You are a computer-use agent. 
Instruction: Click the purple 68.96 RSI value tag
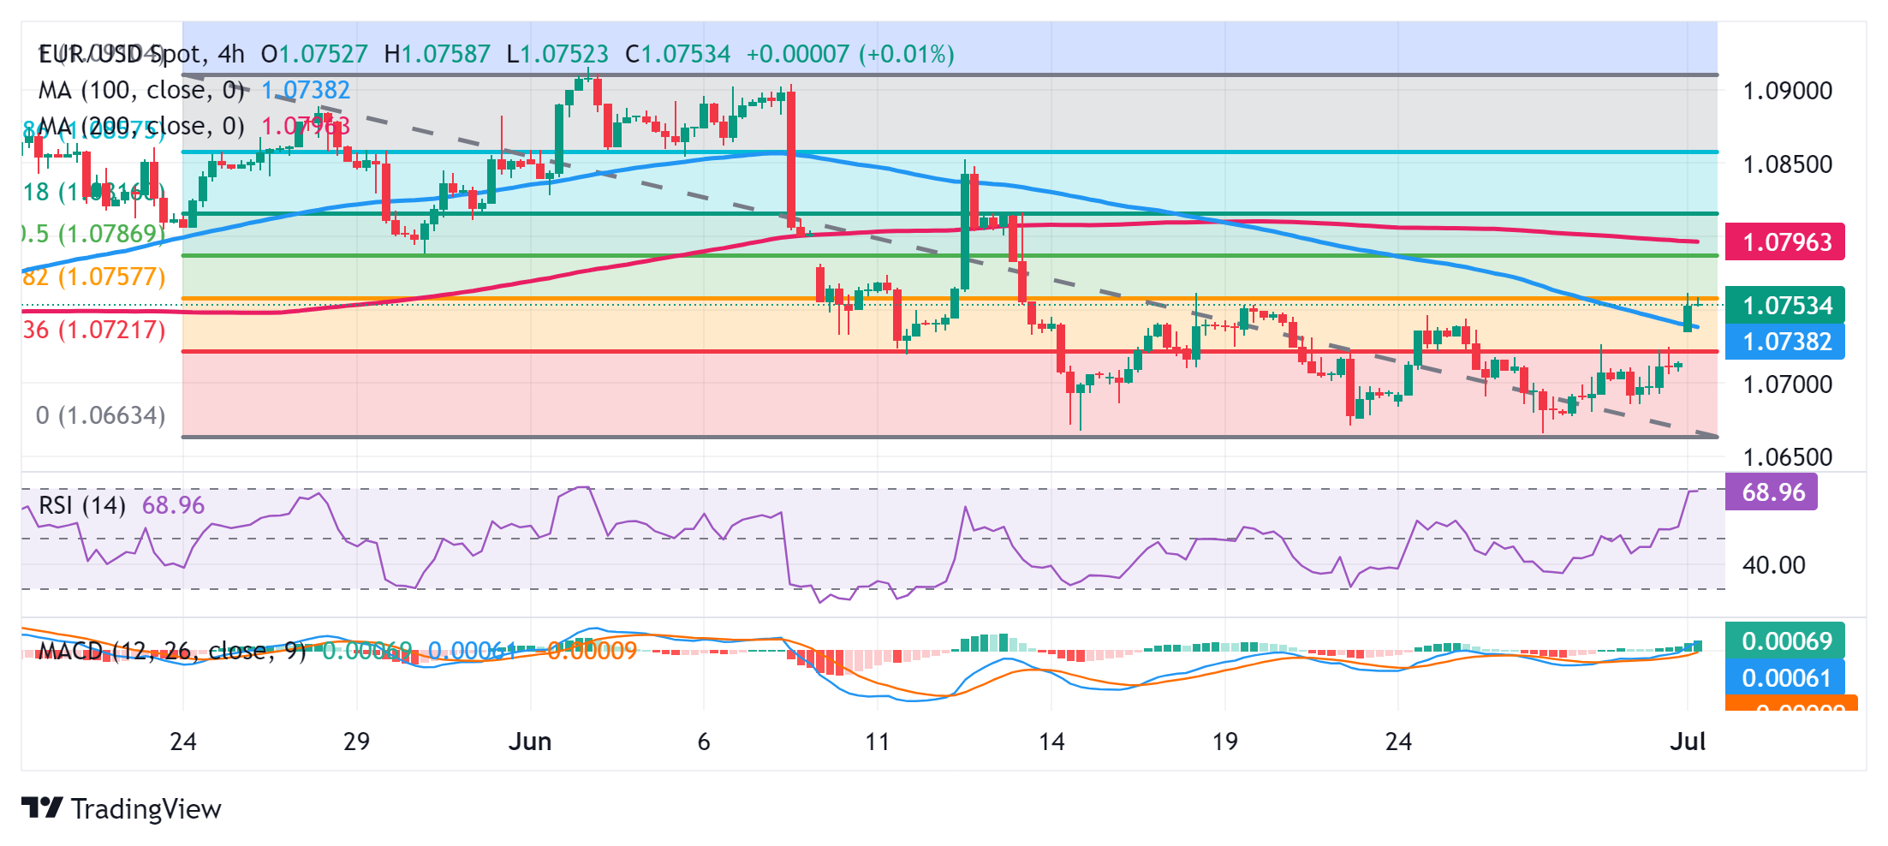pyautogui.click(x=1772, y=492)
